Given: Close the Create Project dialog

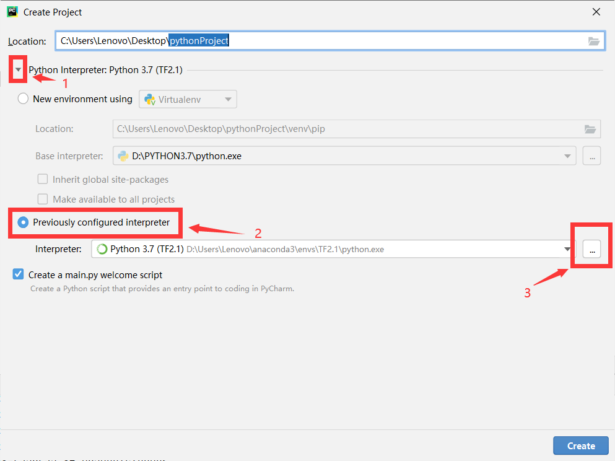Looking at the screenshot, I should (x=596, y=12).
